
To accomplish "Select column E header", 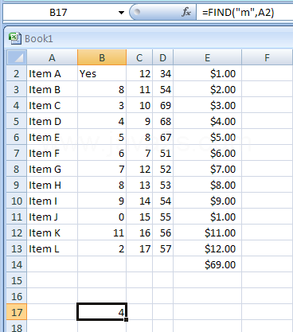I will pos(207,57).
